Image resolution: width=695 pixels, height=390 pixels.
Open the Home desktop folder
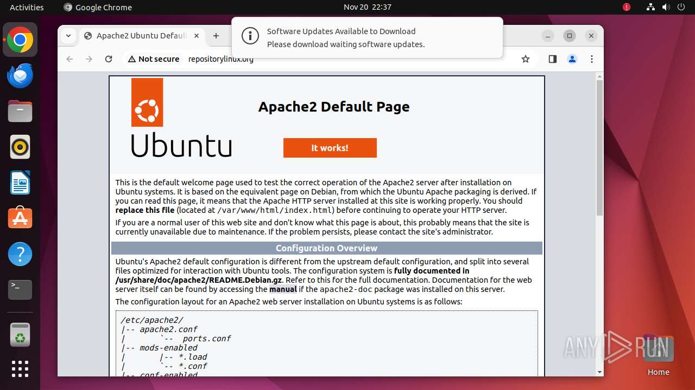658,356
